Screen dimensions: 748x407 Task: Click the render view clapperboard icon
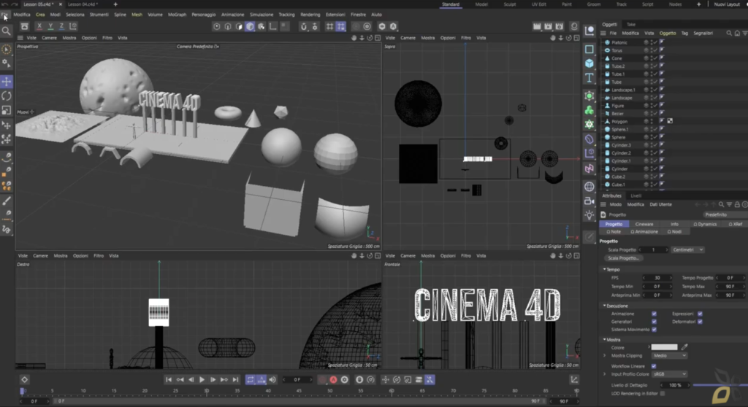(x=537, y=26)
